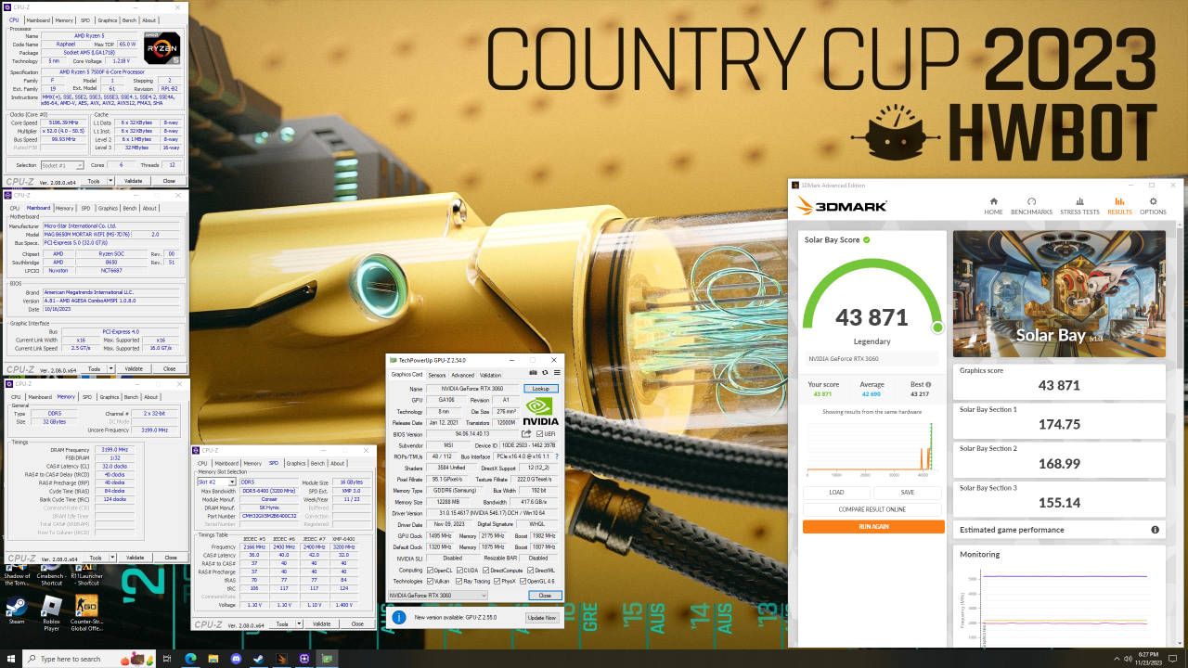This screenshot has width=1188, height=668.
Task: Click the GPU-Z screenshot camera icon
Action: [x=534, y=372]
